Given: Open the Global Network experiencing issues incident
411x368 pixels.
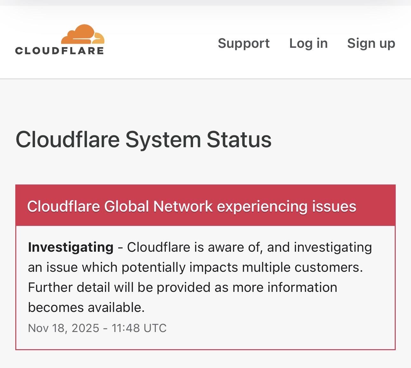Looking at the screenshot, I should [x=191, y=206].
